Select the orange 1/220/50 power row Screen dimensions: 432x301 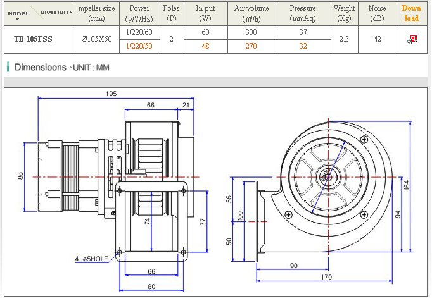click(x=139, y=46)
